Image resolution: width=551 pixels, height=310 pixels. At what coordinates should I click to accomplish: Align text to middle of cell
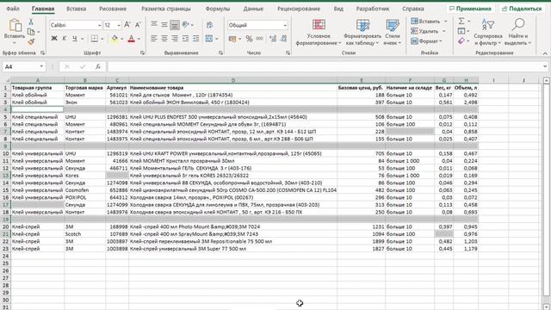coord(164,25)
